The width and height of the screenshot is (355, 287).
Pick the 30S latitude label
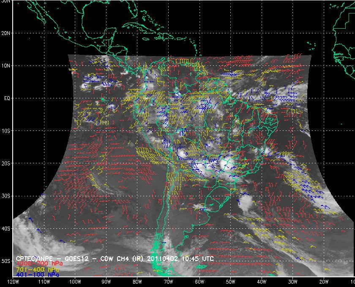[x=6, y=196]
